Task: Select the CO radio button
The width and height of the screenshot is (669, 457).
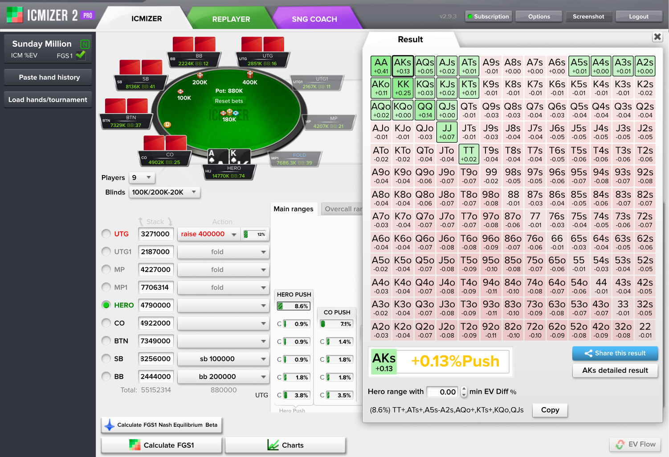Action: coord(106,323)
